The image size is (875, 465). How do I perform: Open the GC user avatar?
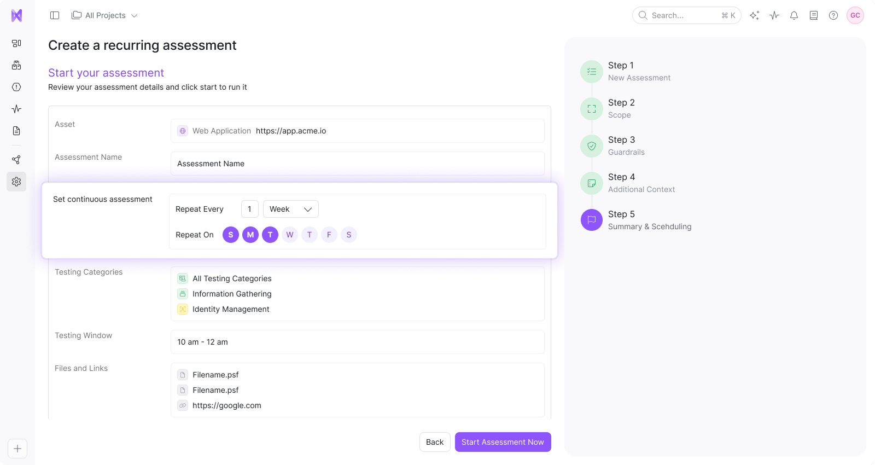pos(855,15)
